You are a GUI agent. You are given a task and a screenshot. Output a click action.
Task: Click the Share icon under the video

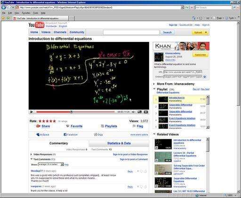click(38, 126)
